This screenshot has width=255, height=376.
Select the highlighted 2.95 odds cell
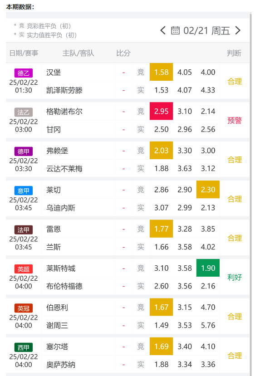161,111
